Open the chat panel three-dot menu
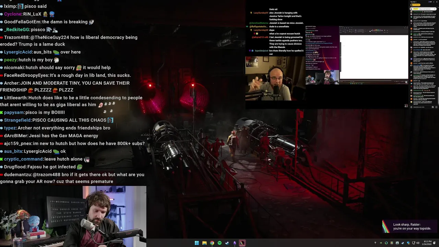The height and width of the screenshot is (247, 439). pos(434,2)
